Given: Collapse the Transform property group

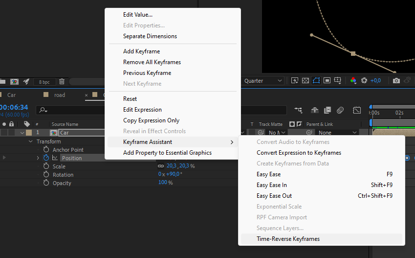Looking at the screenshot, I should pos(30,141).
